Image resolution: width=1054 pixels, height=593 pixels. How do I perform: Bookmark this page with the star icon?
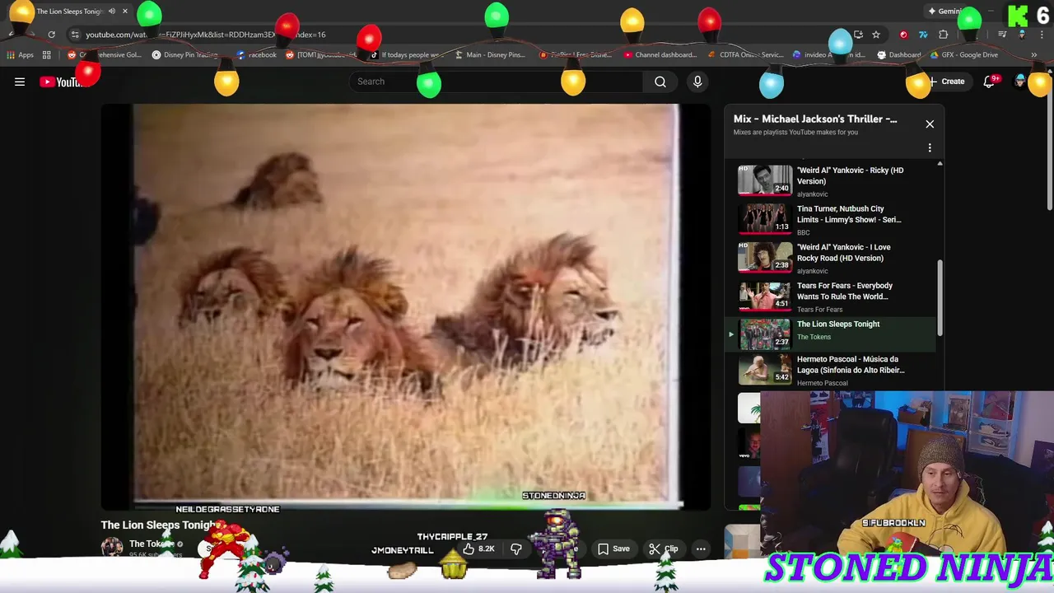click(876, 35)
